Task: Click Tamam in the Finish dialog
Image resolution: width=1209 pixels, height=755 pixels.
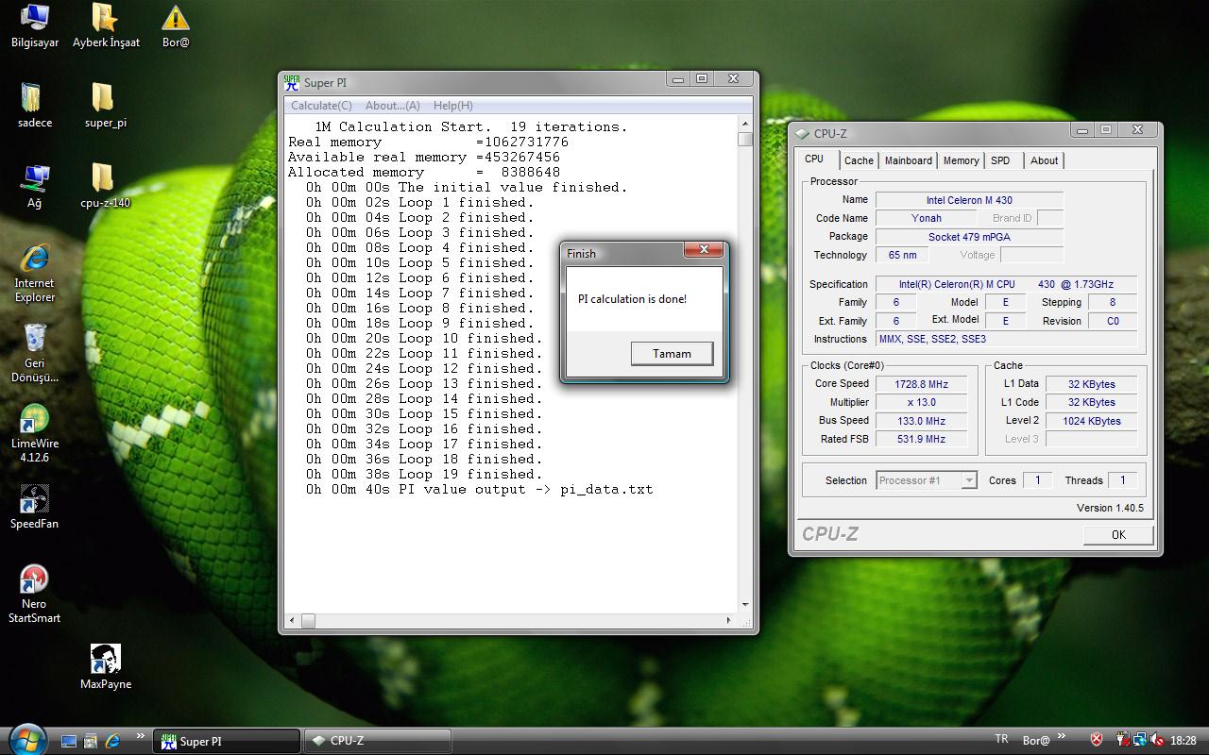Action: (672, 354)
